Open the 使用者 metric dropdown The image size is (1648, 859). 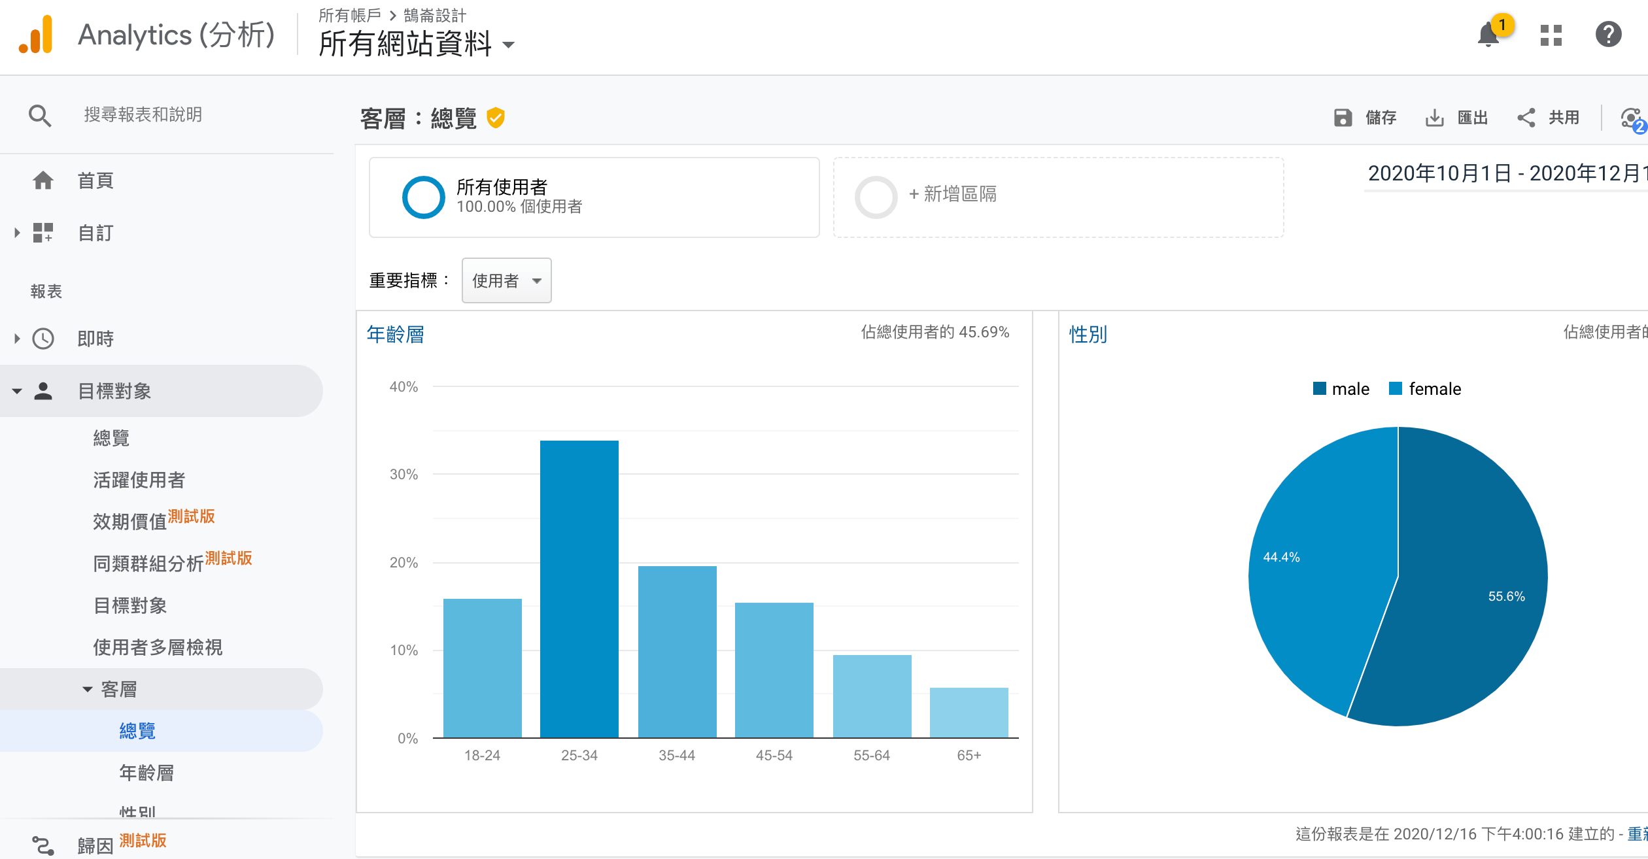506,280
